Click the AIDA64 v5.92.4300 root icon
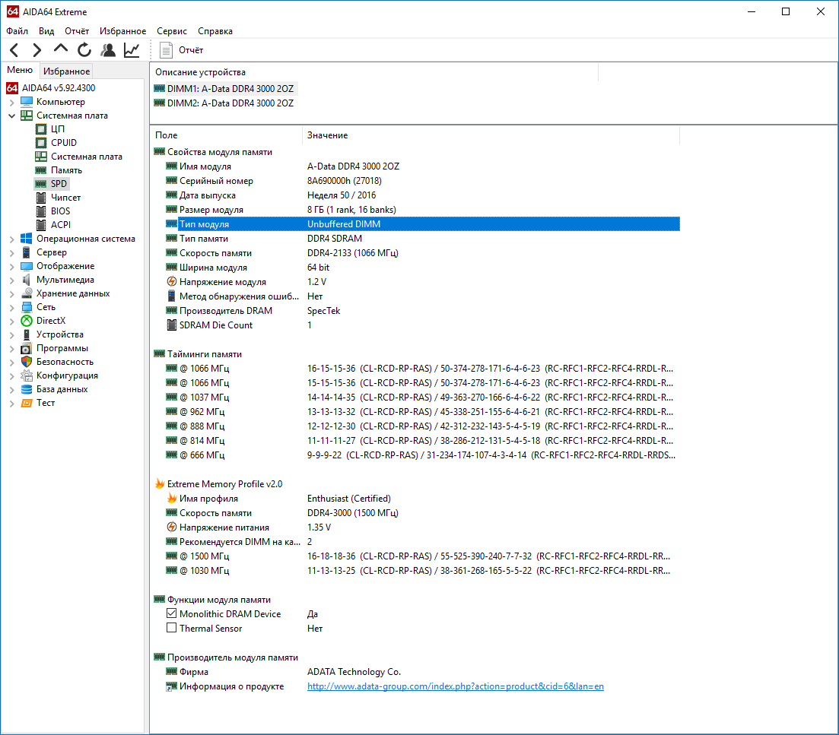 [12, 87]
